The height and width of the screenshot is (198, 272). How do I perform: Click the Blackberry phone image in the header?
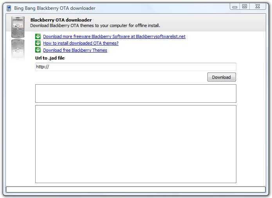(18, 27)
